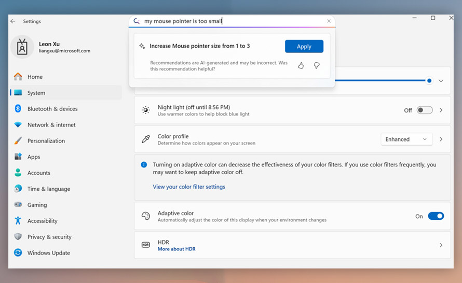The height and width of the screenshot is (283, 462).
Task: Click the info icon in adaptive color notice
Action: 144,164
